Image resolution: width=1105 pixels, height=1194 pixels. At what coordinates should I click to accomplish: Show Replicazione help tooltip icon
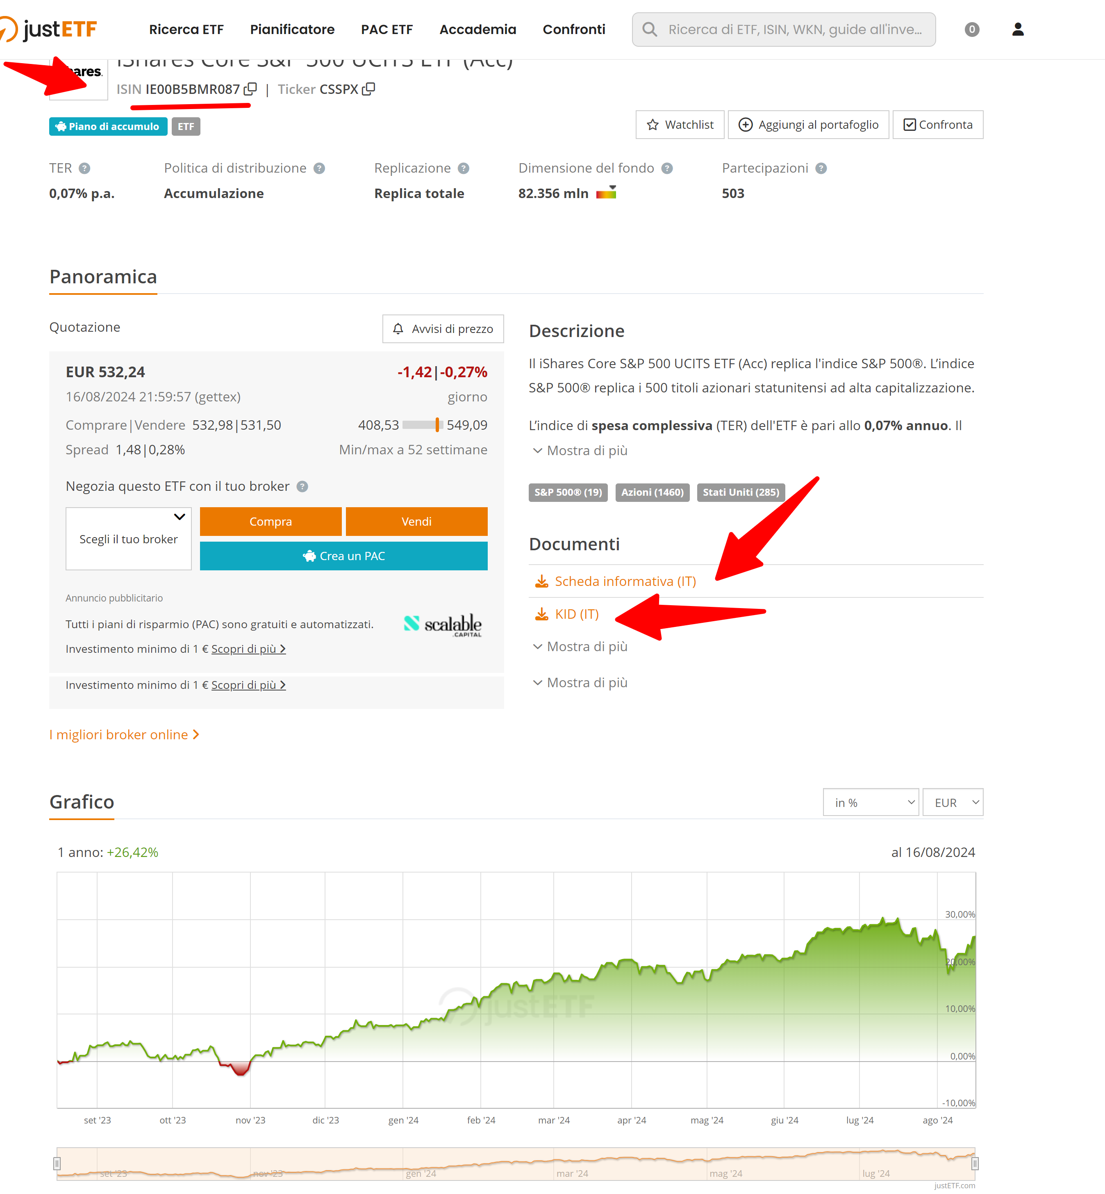(464, 168)
